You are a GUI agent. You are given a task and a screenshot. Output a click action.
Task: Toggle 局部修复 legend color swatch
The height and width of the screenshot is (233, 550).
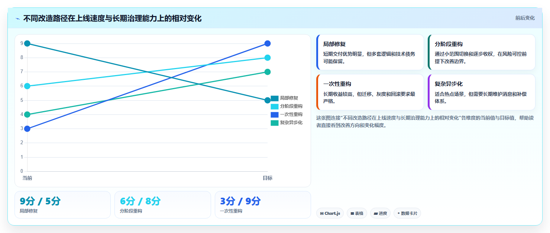pos(275,98)
